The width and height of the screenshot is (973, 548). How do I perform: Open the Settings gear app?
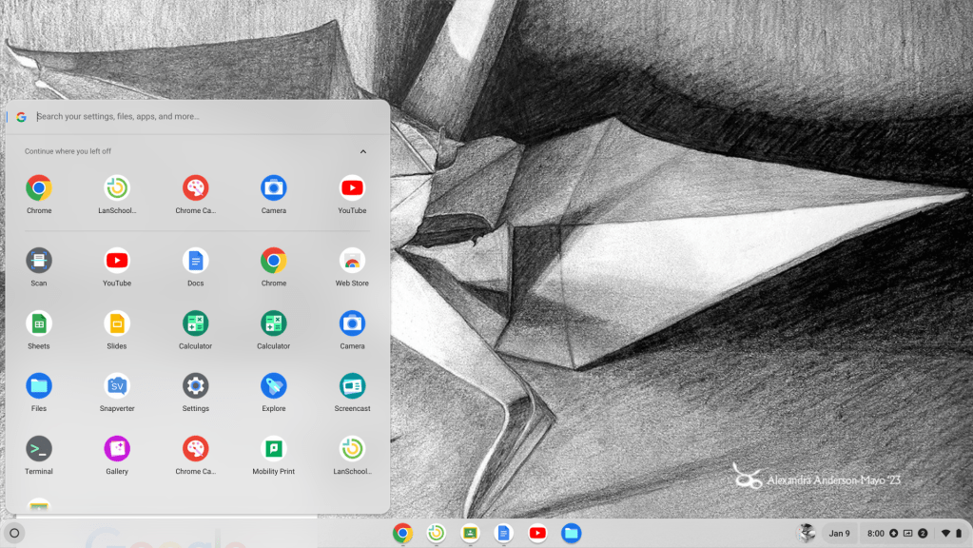[195, 386]
